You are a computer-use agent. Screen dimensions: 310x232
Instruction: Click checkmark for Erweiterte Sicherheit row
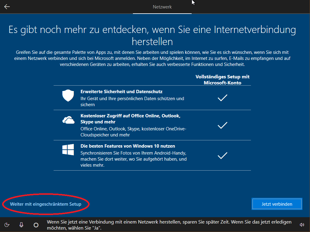223,98
